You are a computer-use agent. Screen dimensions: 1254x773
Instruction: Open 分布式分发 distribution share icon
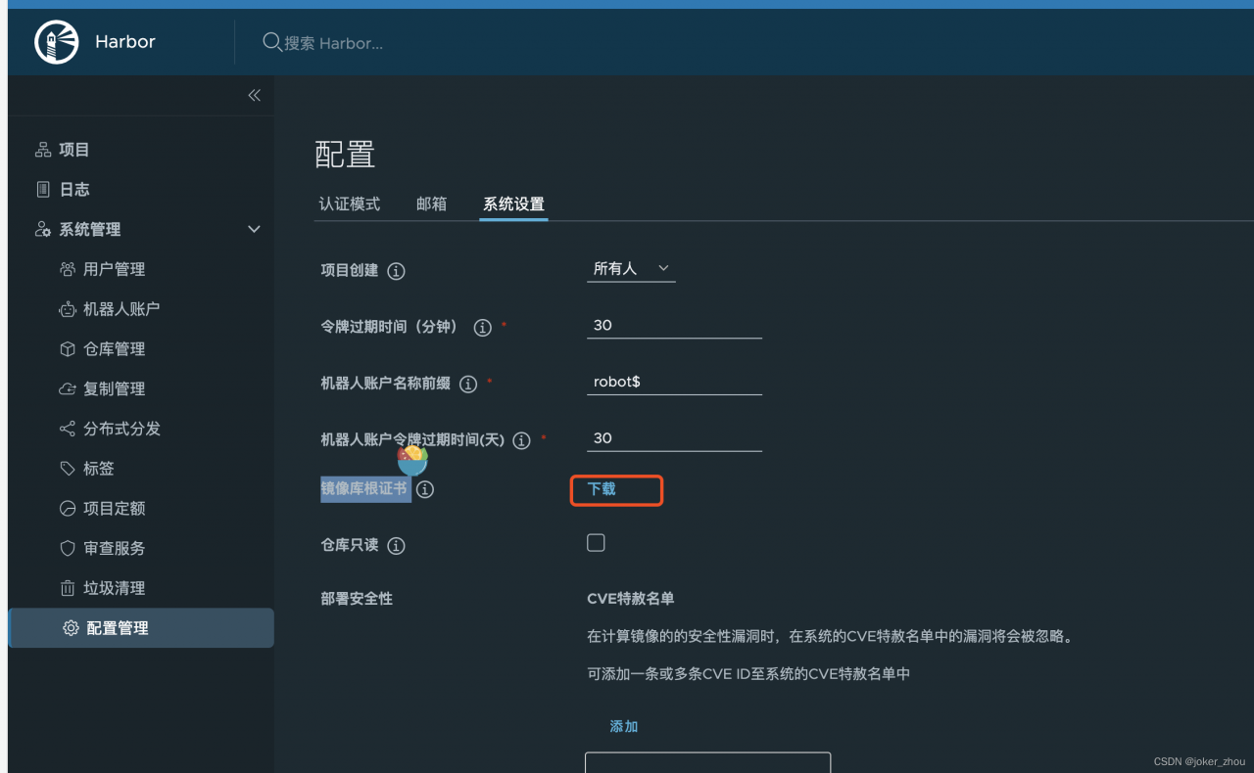coord(70,429)
